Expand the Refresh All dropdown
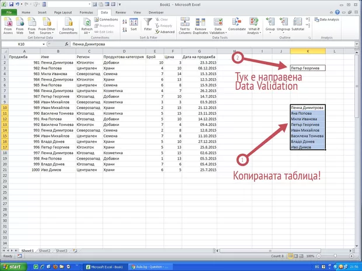Image resolution: width=362 pixels, height=271 pixels. [86, 33]
